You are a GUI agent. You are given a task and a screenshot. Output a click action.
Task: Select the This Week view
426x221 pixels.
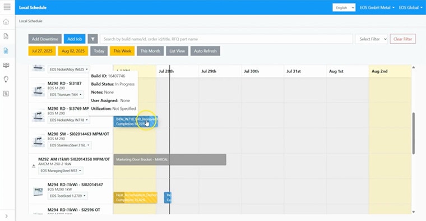(122, 51)
